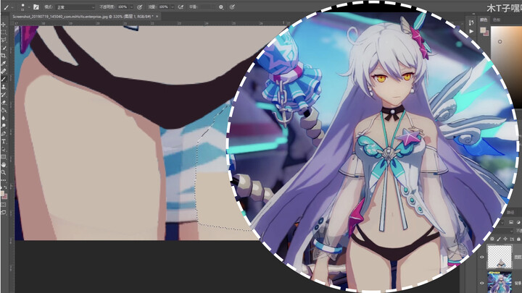Click the opacity value field

tap(123, 7)
